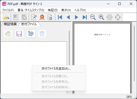137x99 pixels.
Task: Click the resize grip in status bar corner
Action: (x=135, y=97)
